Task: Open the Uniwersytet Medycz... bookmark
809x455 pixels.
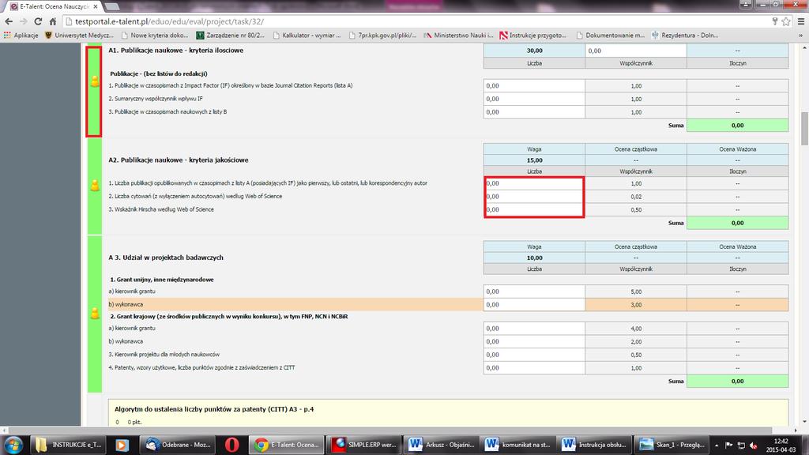Action: 79,36
